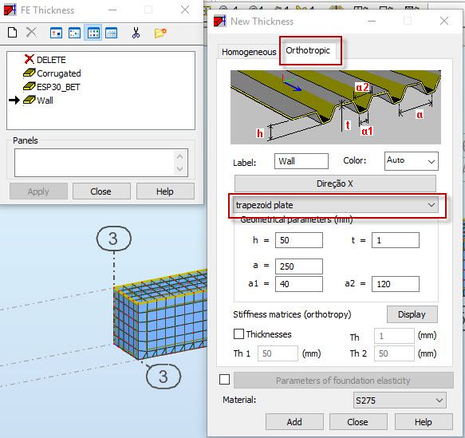Open the folder label database icon

[x=160, y=33]
